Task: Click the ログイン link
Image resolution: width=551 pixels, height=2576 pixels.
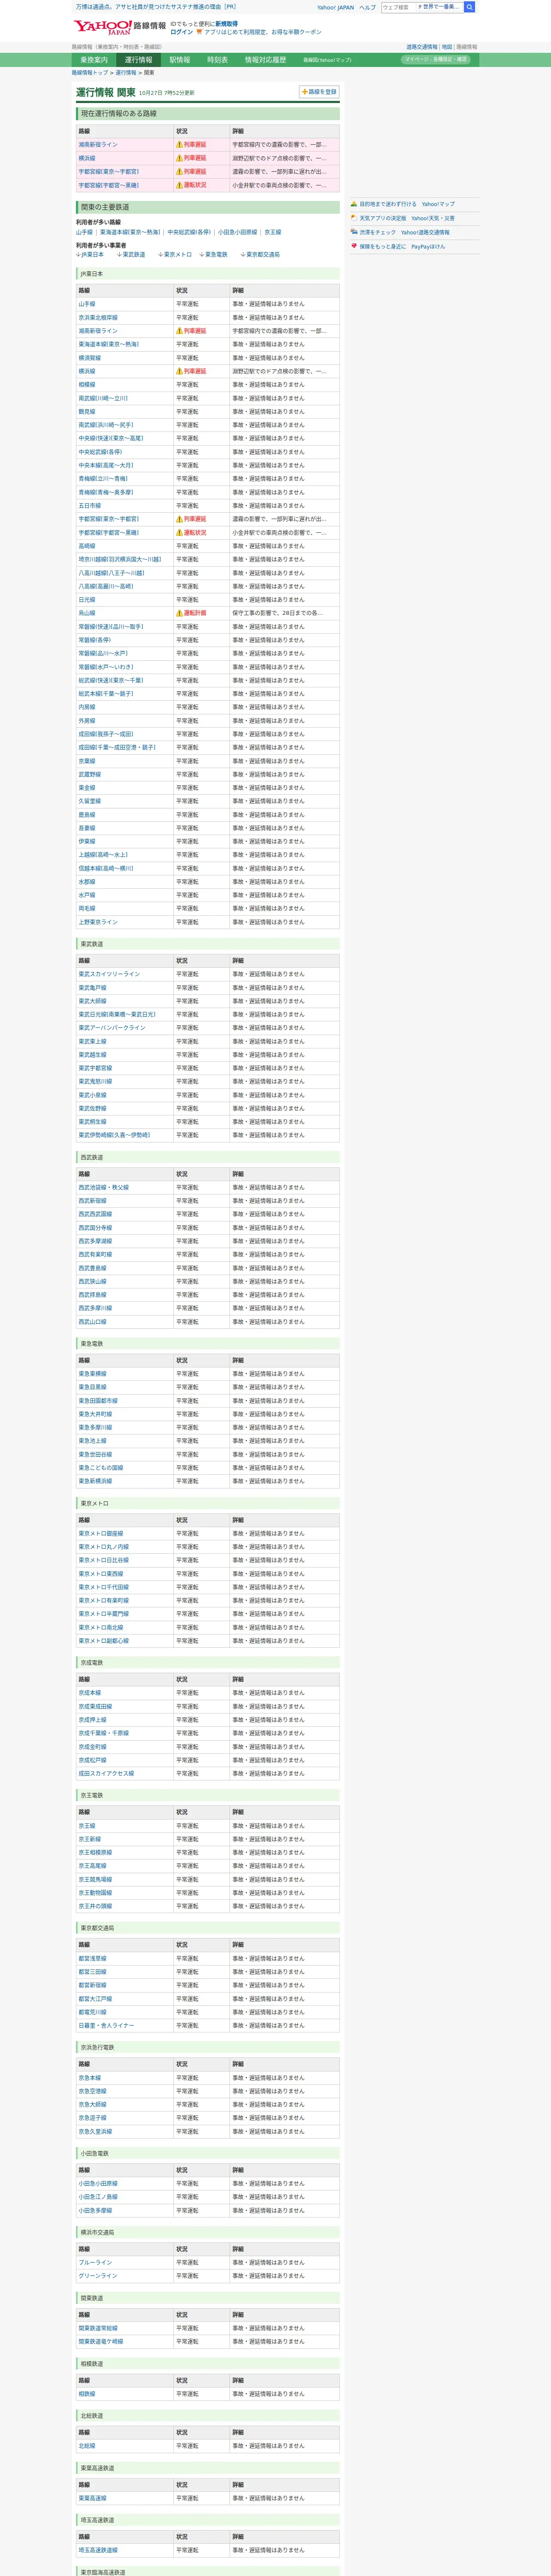Action: point(181,32)
